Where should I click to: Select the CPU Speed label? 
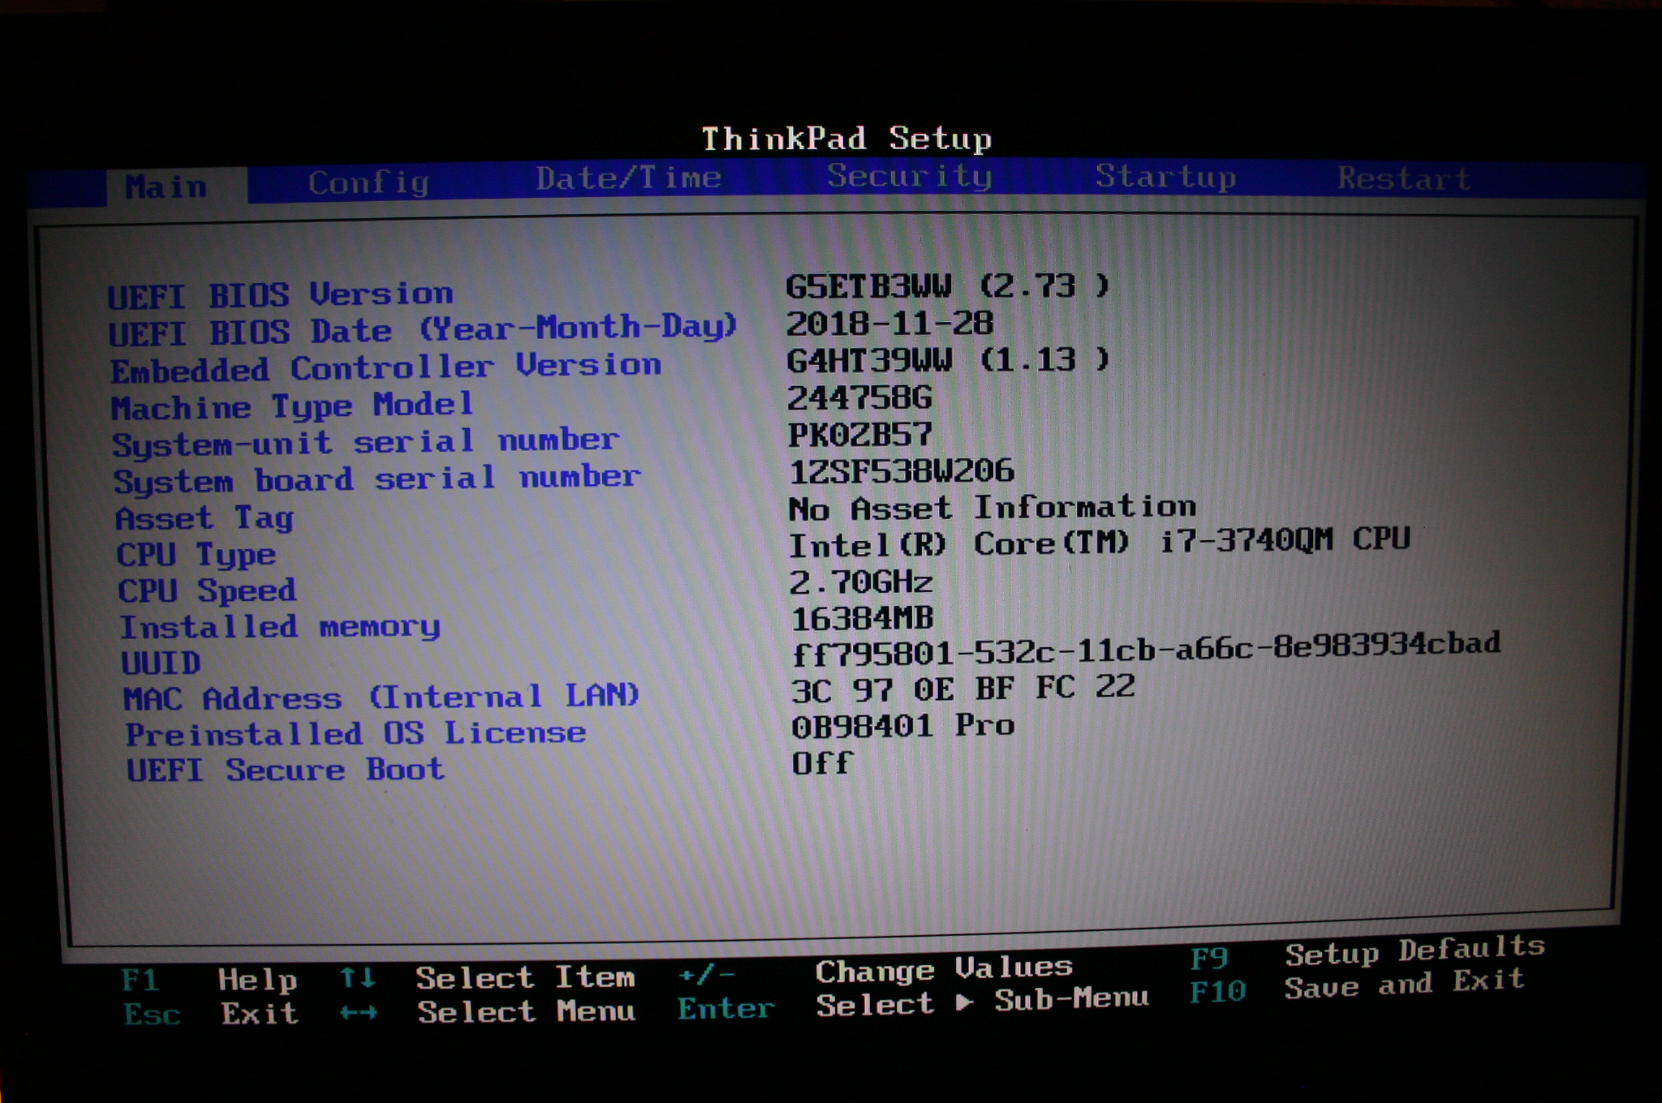pyautogui.click(x=207, y=591)
